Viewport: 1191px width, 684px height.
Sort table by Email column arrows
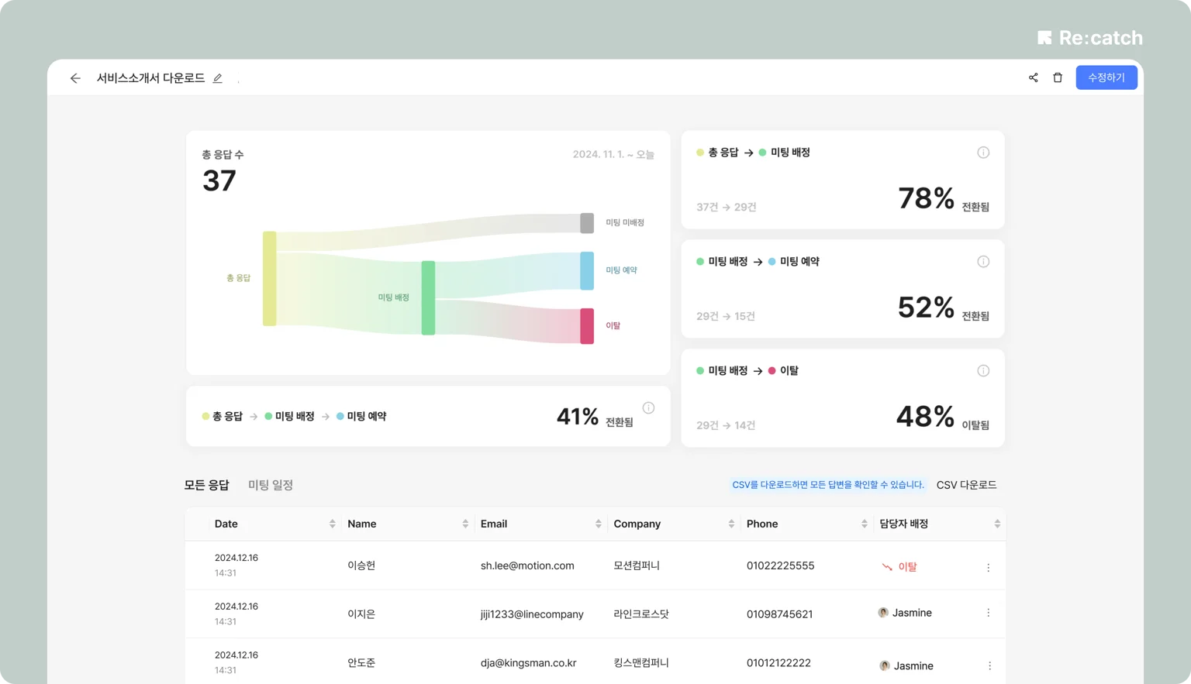tap(598, 524)
